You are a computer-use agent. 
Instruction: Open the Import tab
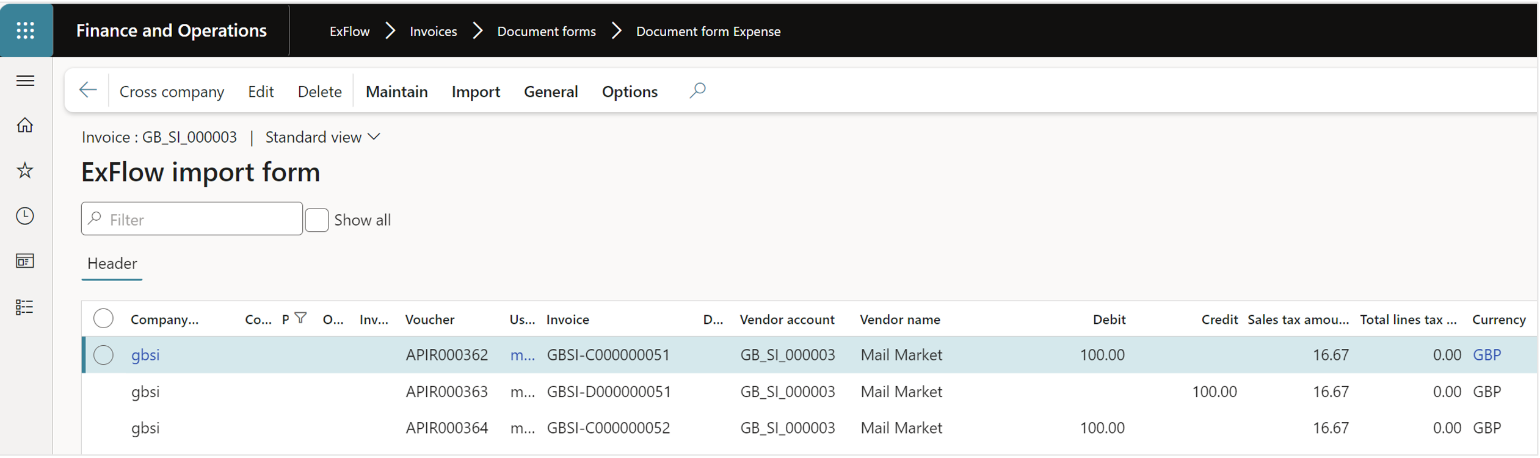(x=476, y=91)
